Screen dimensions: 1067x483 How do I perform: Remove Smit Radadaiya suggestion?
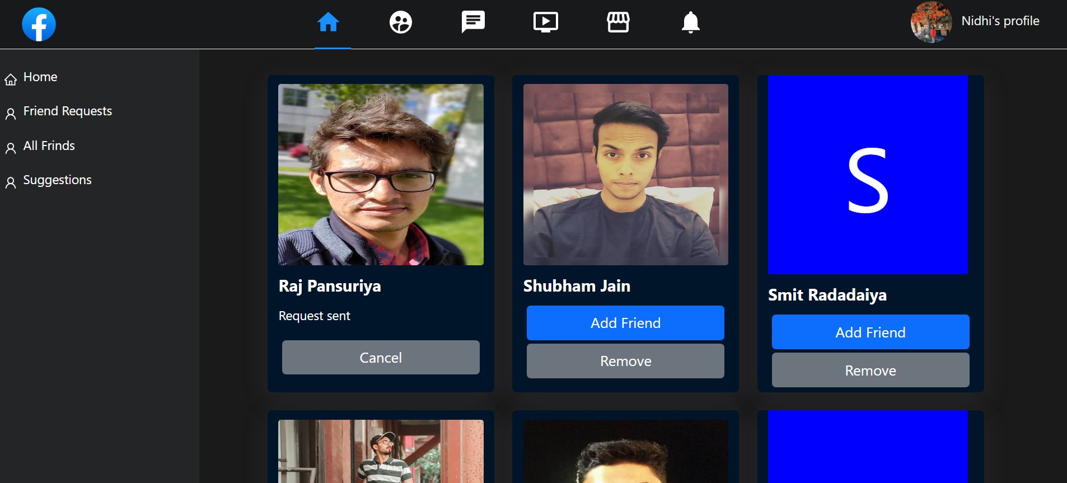pyautogui.click(x=871, y=371)
